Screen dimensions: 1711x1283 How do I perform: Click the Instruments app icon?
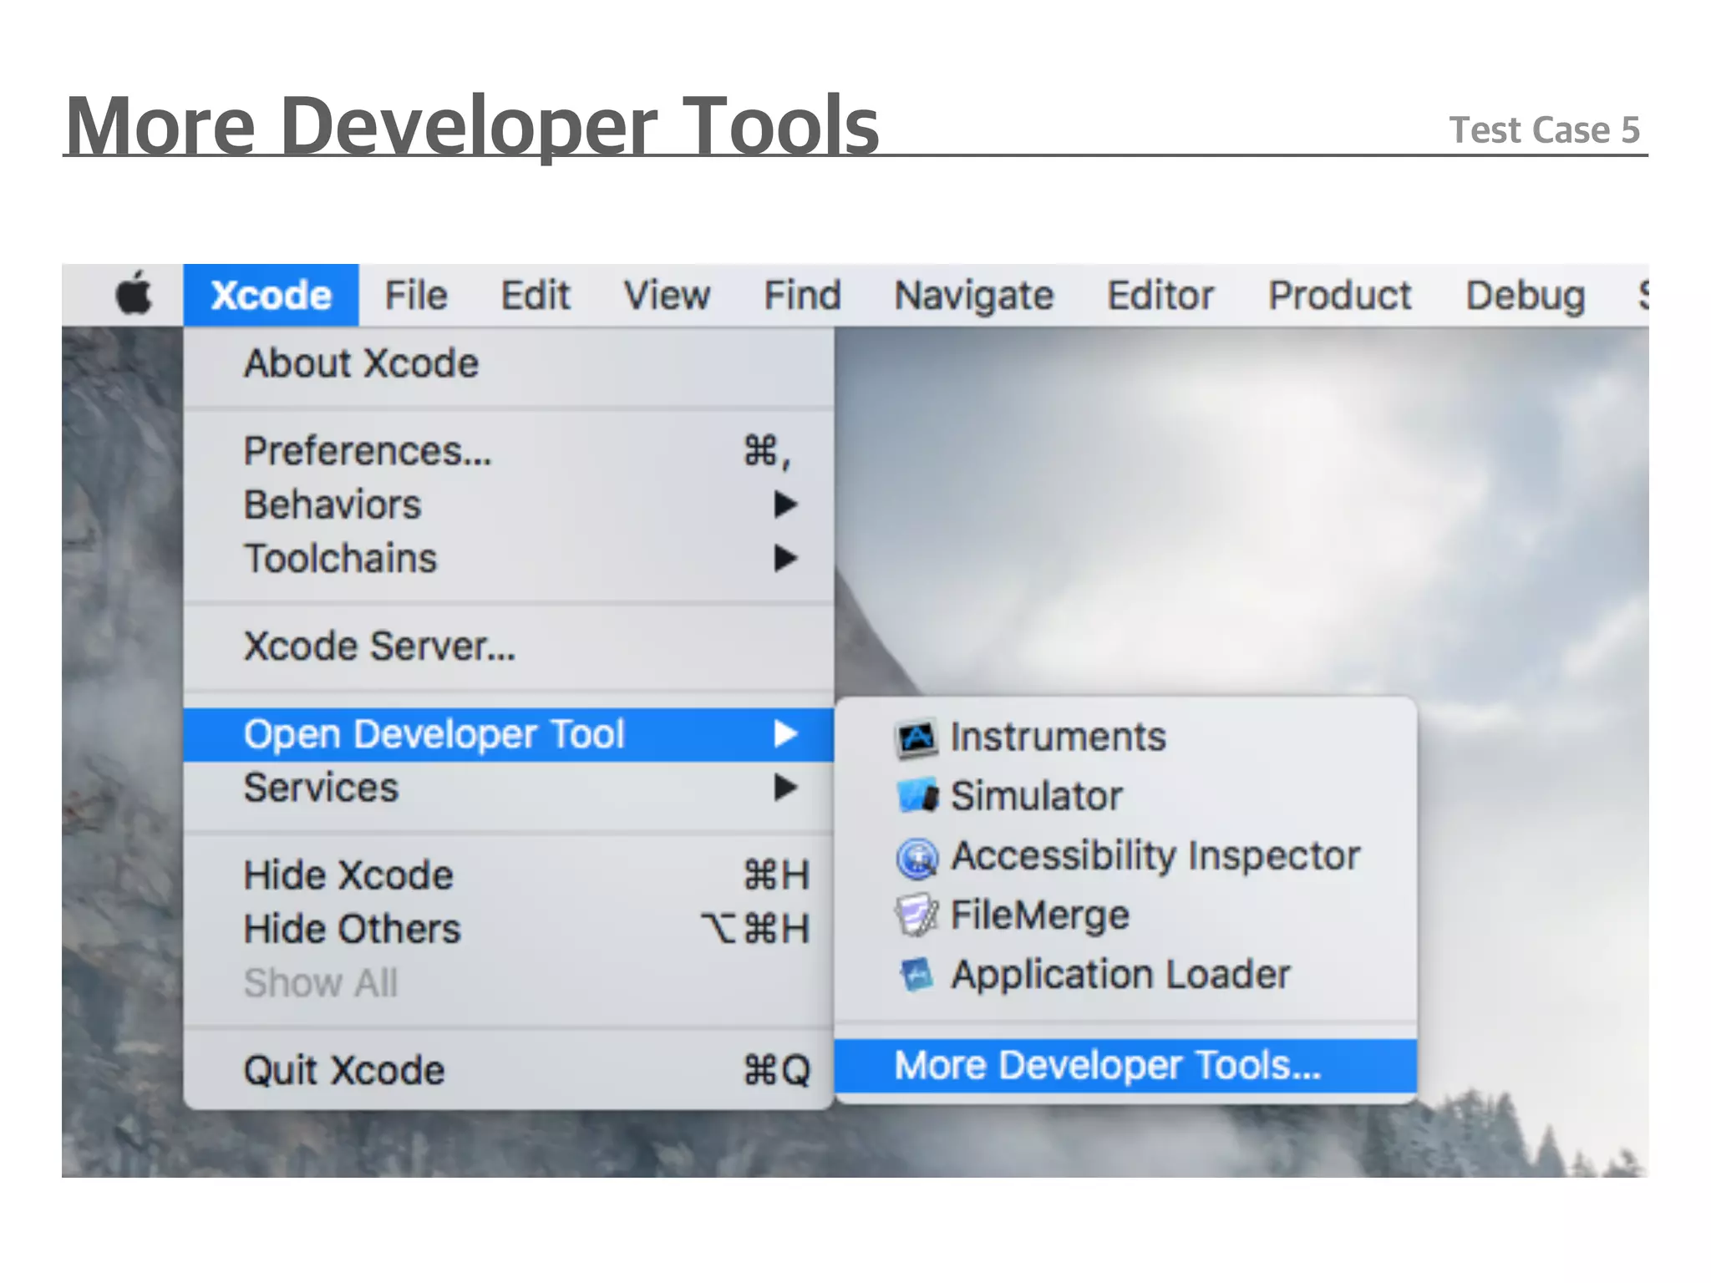916,738
